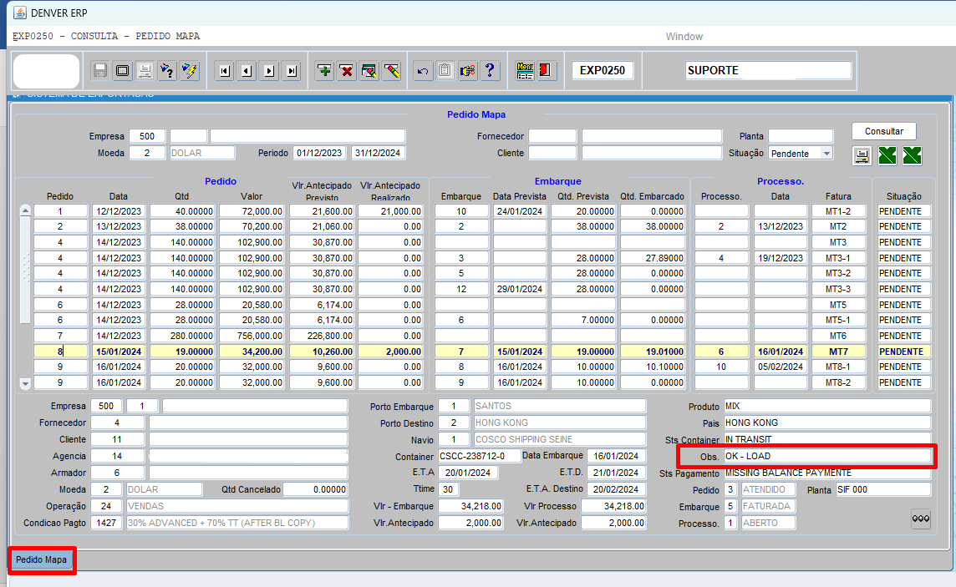
Task: Click the Sts Pagamento MISSING BALANCE PAYMENTE field
Action: click(827, 473)
